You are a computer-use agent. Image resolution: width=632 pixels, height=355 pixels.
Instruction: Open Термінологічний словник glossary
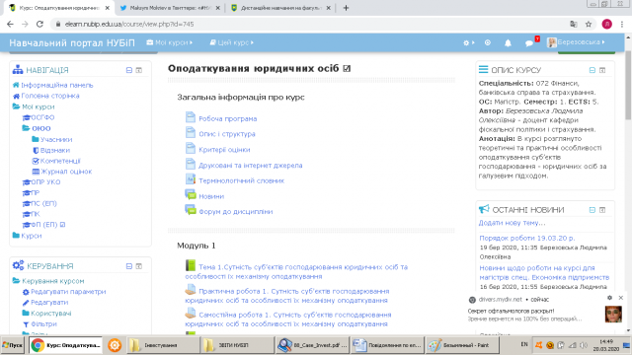click(241, 180)
